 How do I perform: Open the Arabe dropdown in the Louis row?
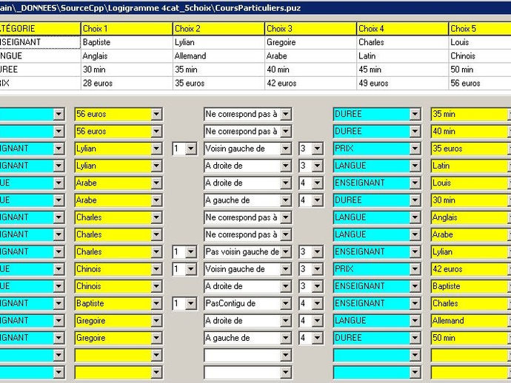coord(157,183)
